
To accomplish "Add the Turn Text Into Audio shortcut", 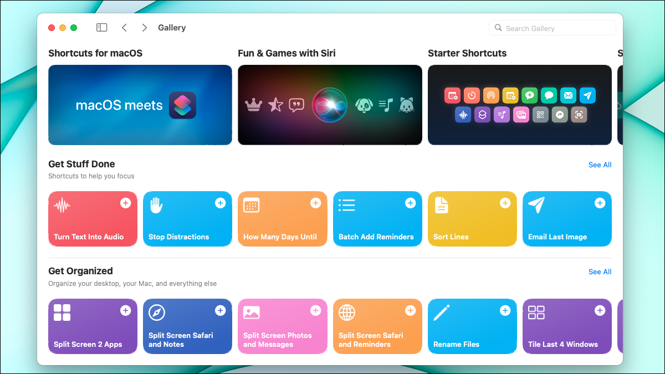I will (126, 203).
